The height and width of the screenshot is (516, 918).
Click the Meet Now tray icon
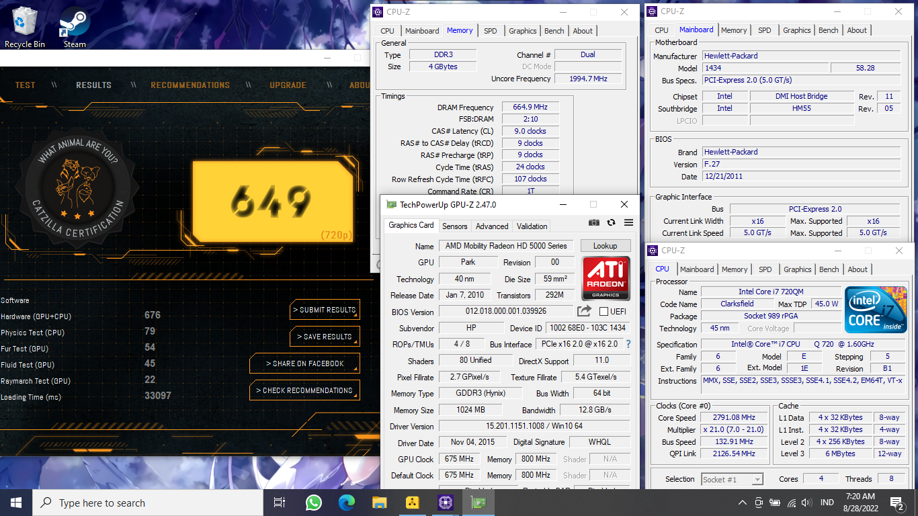(759, 503)
